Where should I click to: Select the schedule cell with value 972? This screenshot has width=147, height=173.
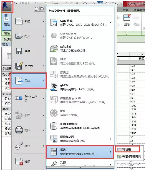(137, 102)
